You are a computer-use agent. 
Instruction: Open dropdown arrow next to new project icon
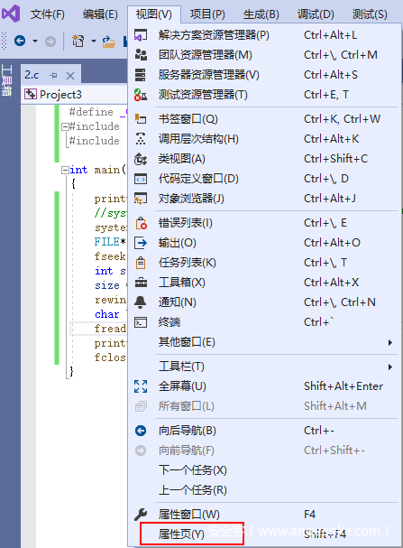coord(94,42)
